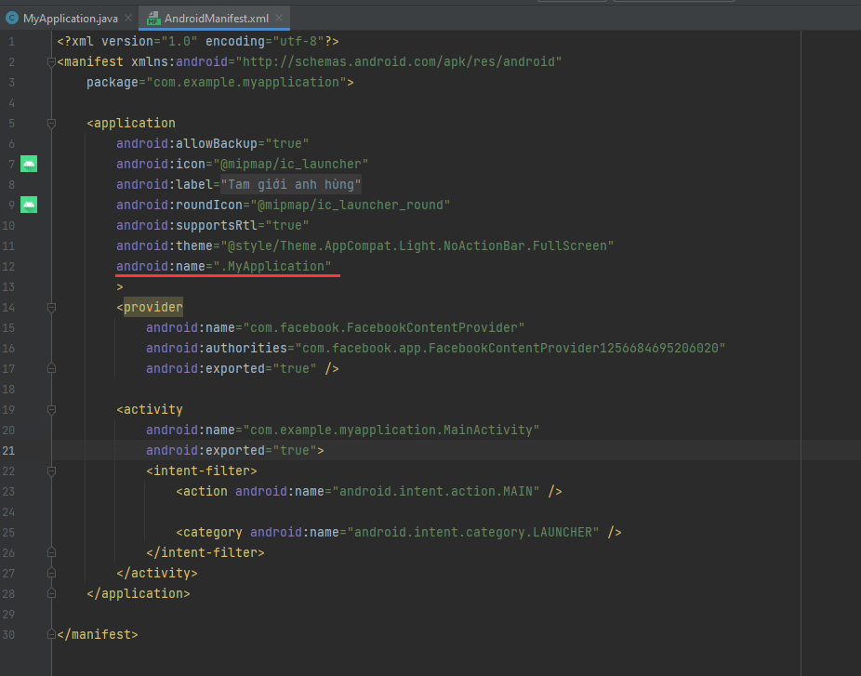This screenshot has width=861, height=676.
Task: Click the "Tam giới anh hùng" label string
Action: click(x=291, y=184)
